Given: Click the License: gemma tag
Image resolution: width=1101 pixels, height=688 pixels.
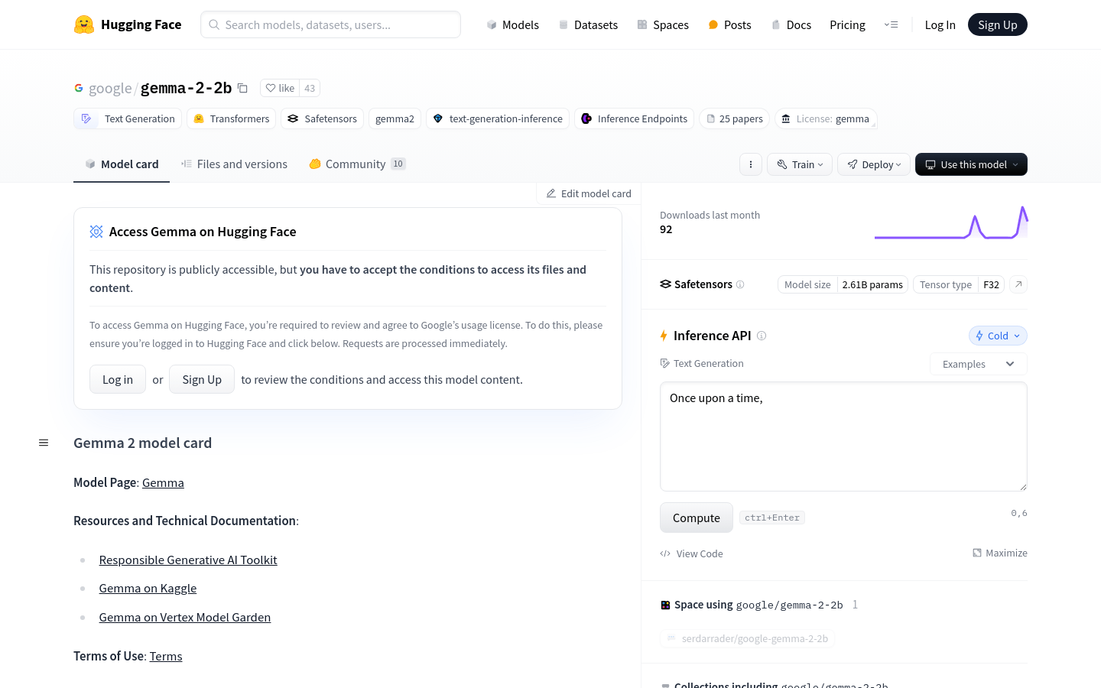Looking at the screenshot, I should pos(826,118).
